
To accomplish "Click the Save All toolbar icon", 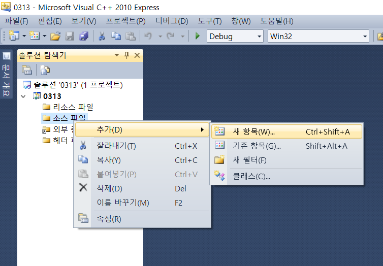I will point(84,37).
